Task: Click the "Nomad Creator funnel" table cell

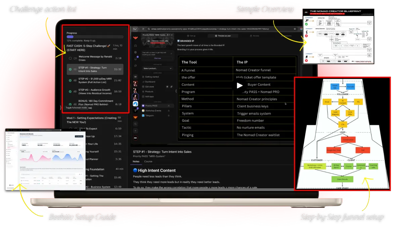Action: click(253, 70)
